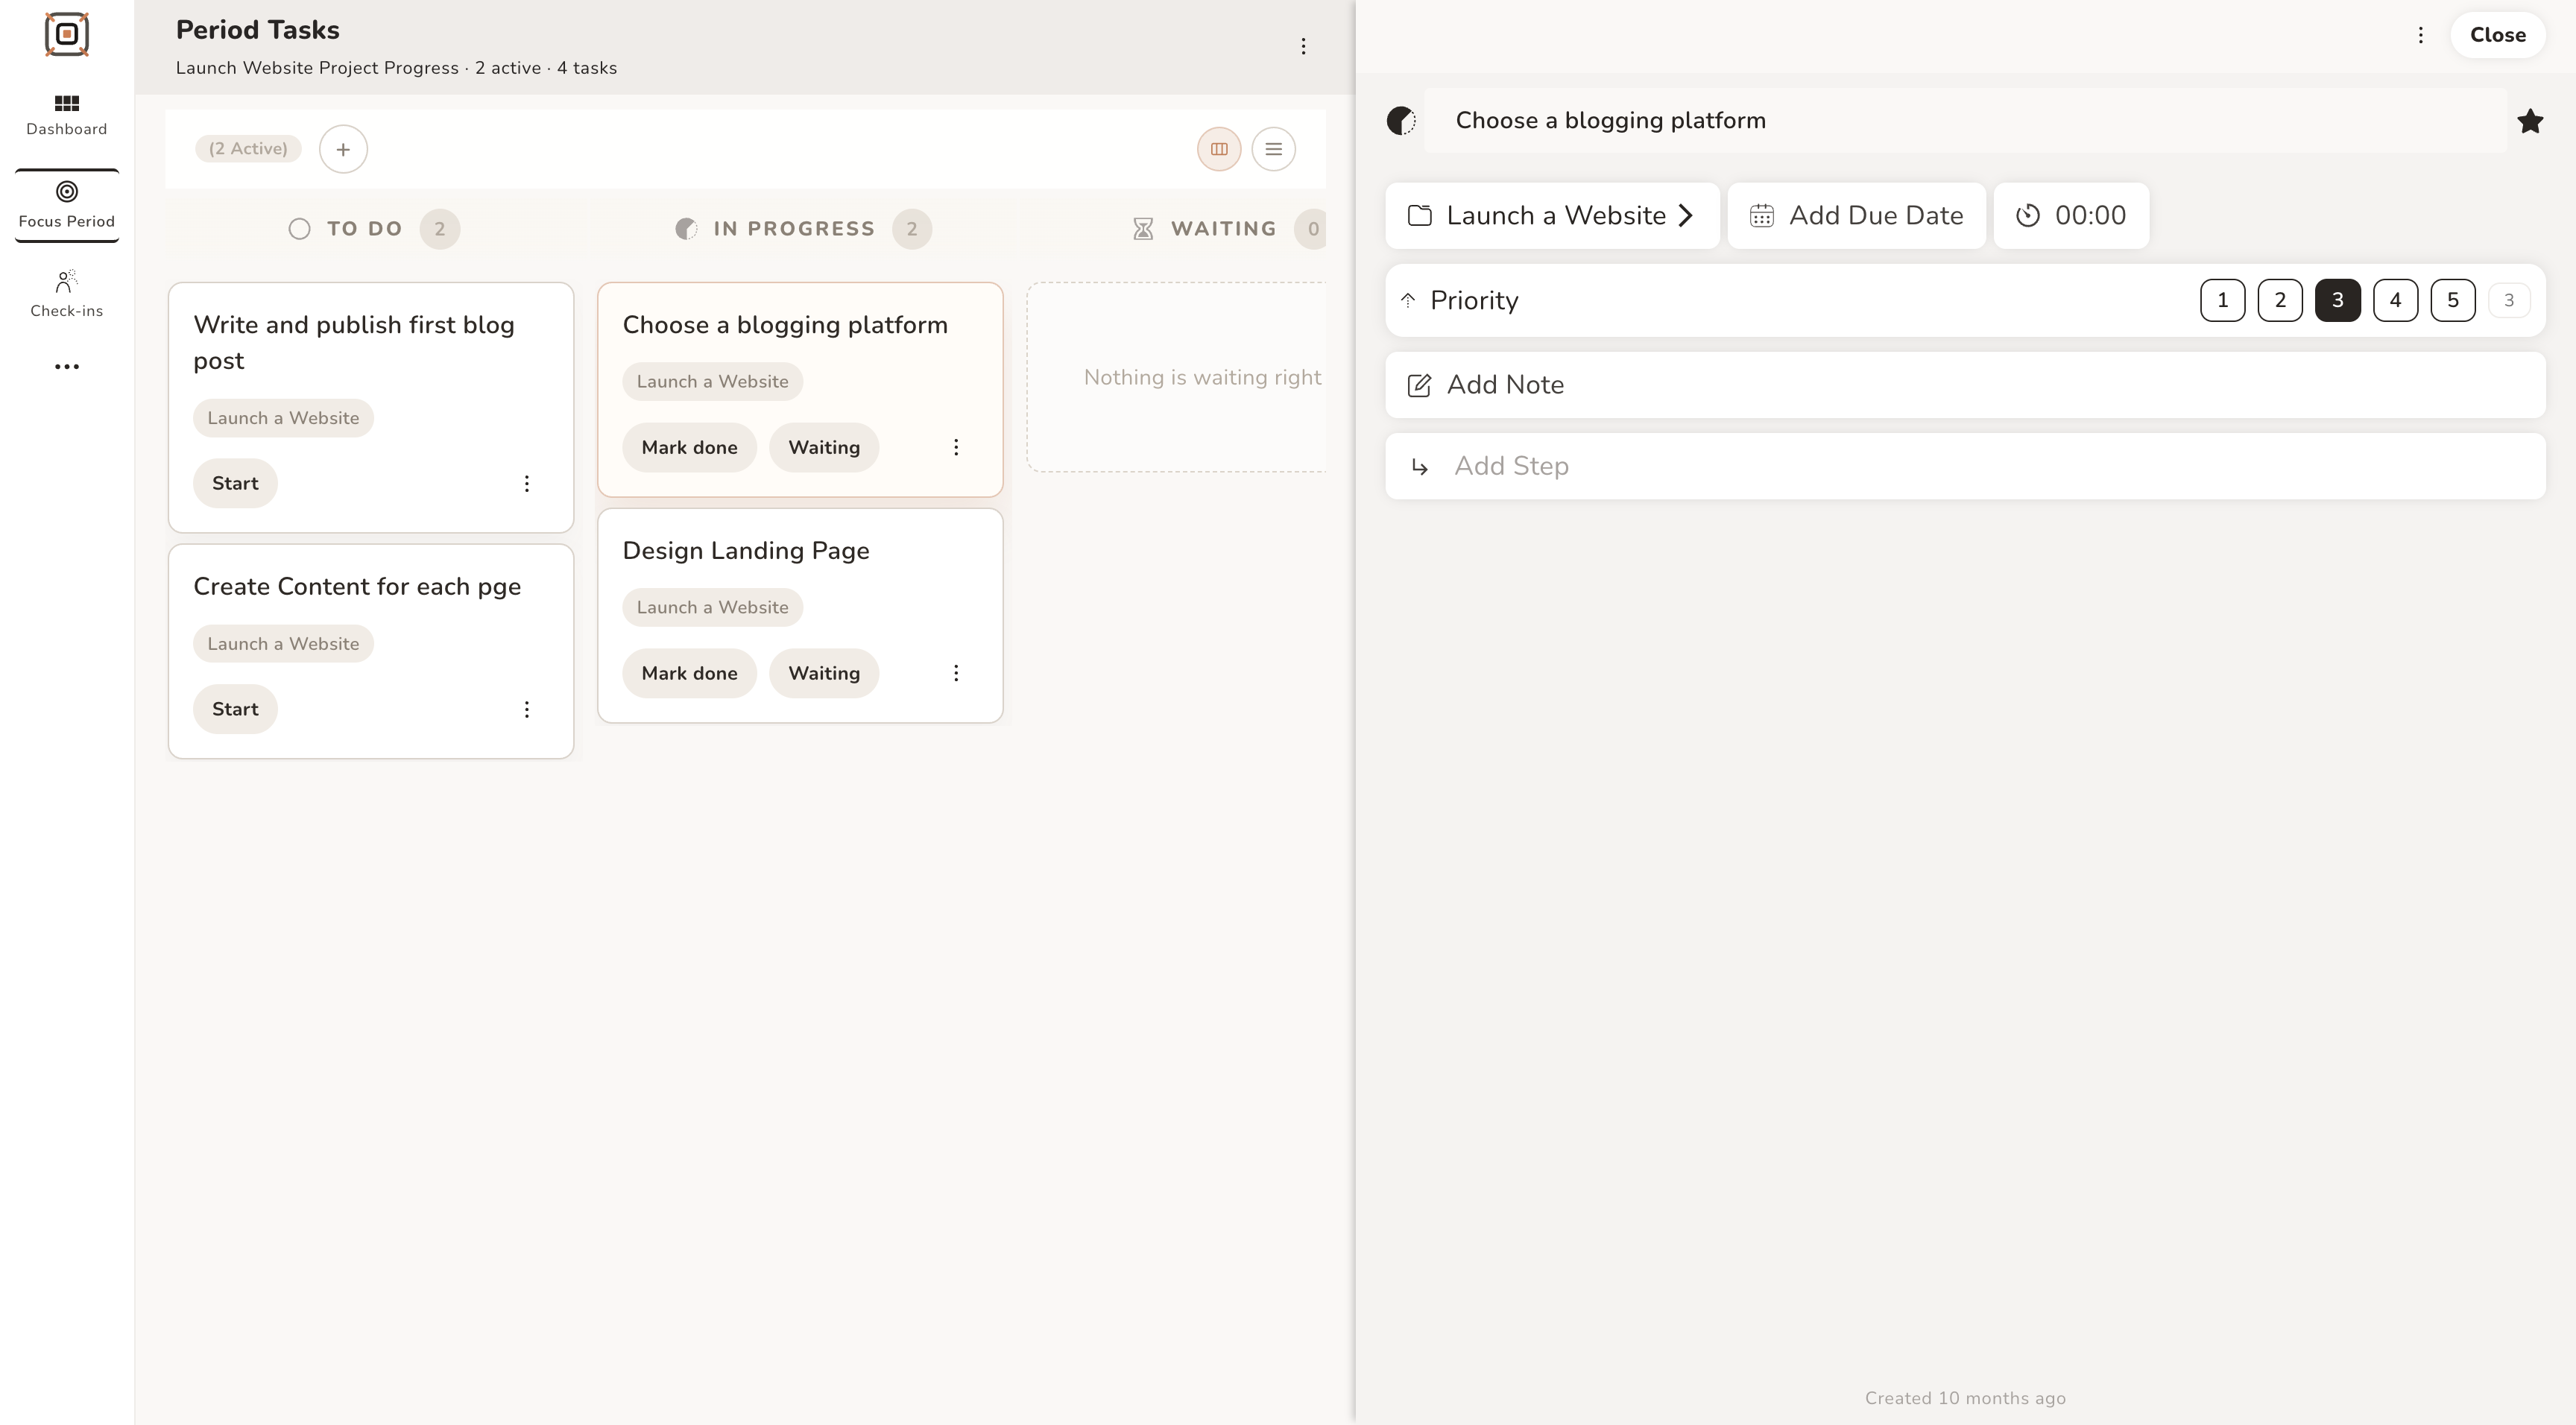
Task: Click the calendar icon for due date
Action: coord(1762,216)
